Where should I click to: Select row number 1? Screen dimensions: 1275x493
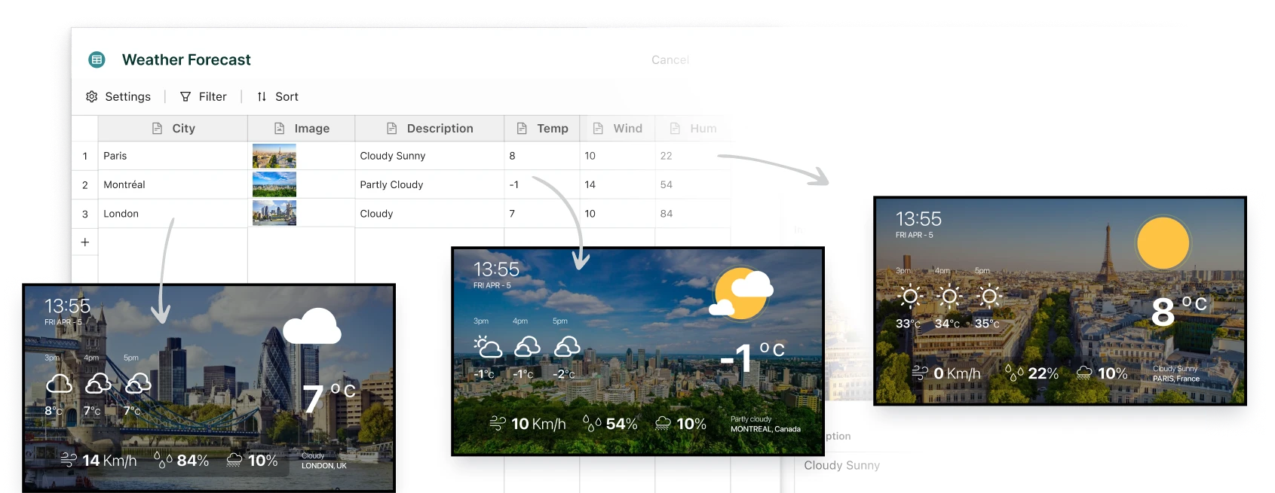[x=85, y=156]
